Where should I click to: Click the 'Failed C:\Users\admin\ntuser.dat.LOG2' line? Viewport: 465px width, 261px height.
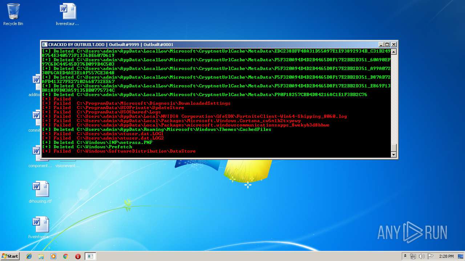click(x=103, y=138)
